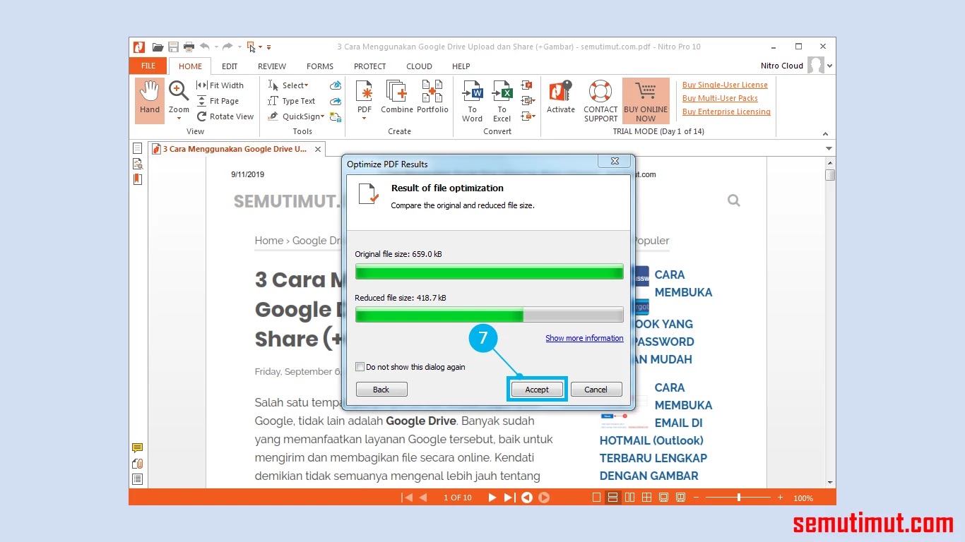Click the zoom in plus button
This screenshot has height=542, width=965.
(x=780, y=498)
